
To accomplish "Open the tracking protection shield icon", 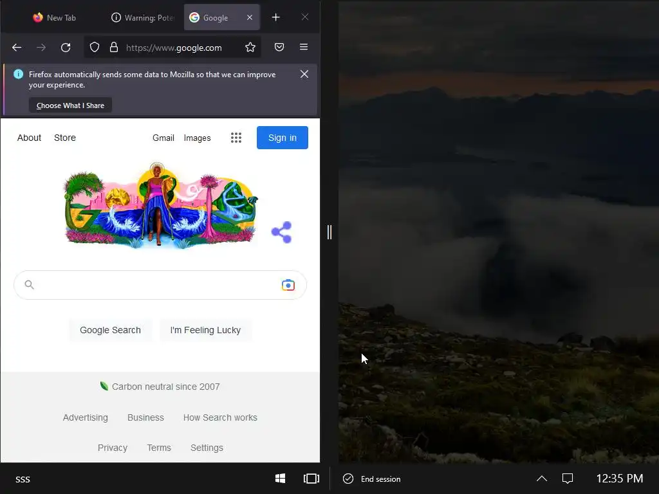I will [95, 47].
